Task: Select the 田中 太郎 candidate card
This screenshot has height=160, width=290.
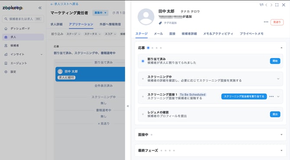Action: click(90, 74)
